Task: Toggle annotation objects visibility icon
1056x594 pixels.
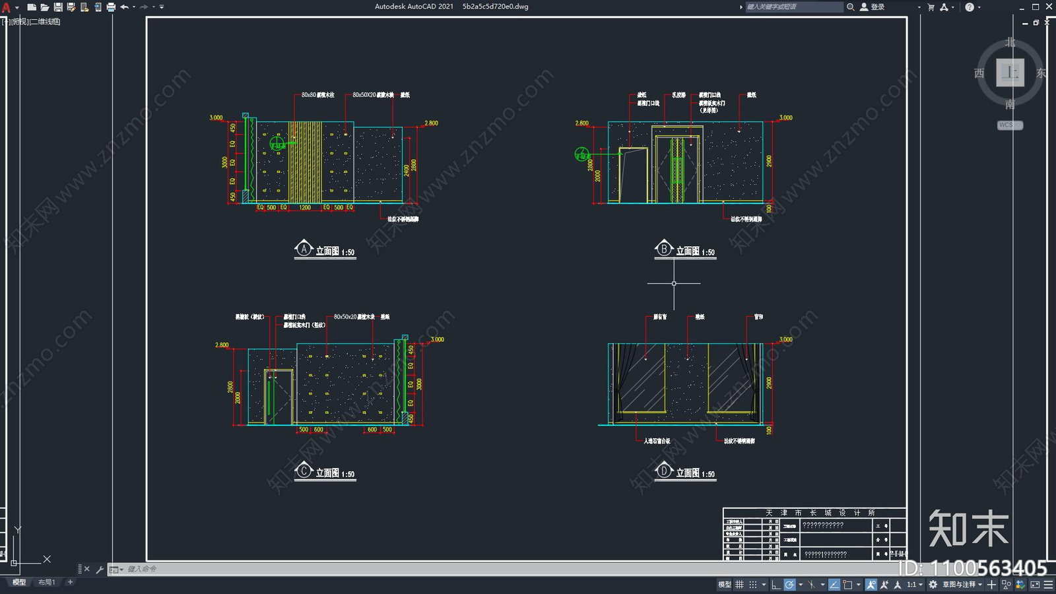Action: 871,585
